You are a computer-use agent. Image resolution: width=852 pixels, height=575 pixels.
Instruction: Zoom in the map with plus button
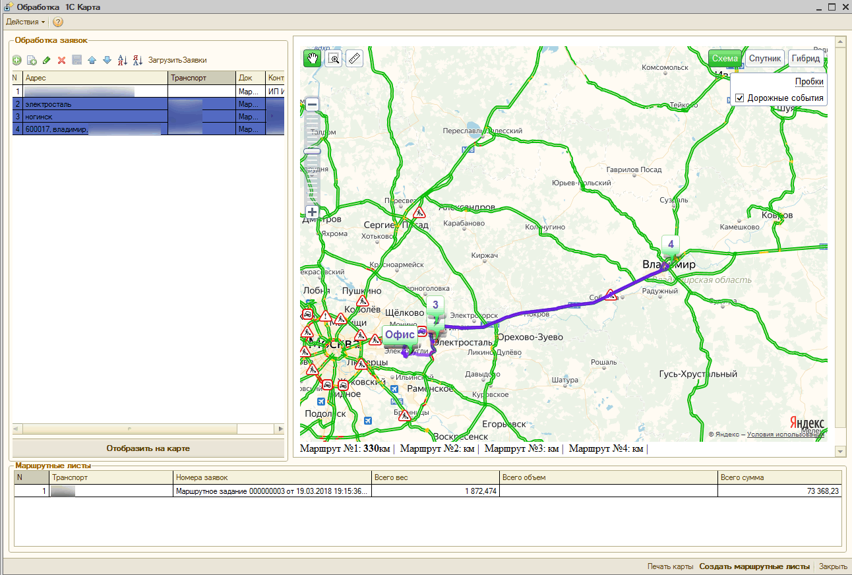[x=313, y=212]
